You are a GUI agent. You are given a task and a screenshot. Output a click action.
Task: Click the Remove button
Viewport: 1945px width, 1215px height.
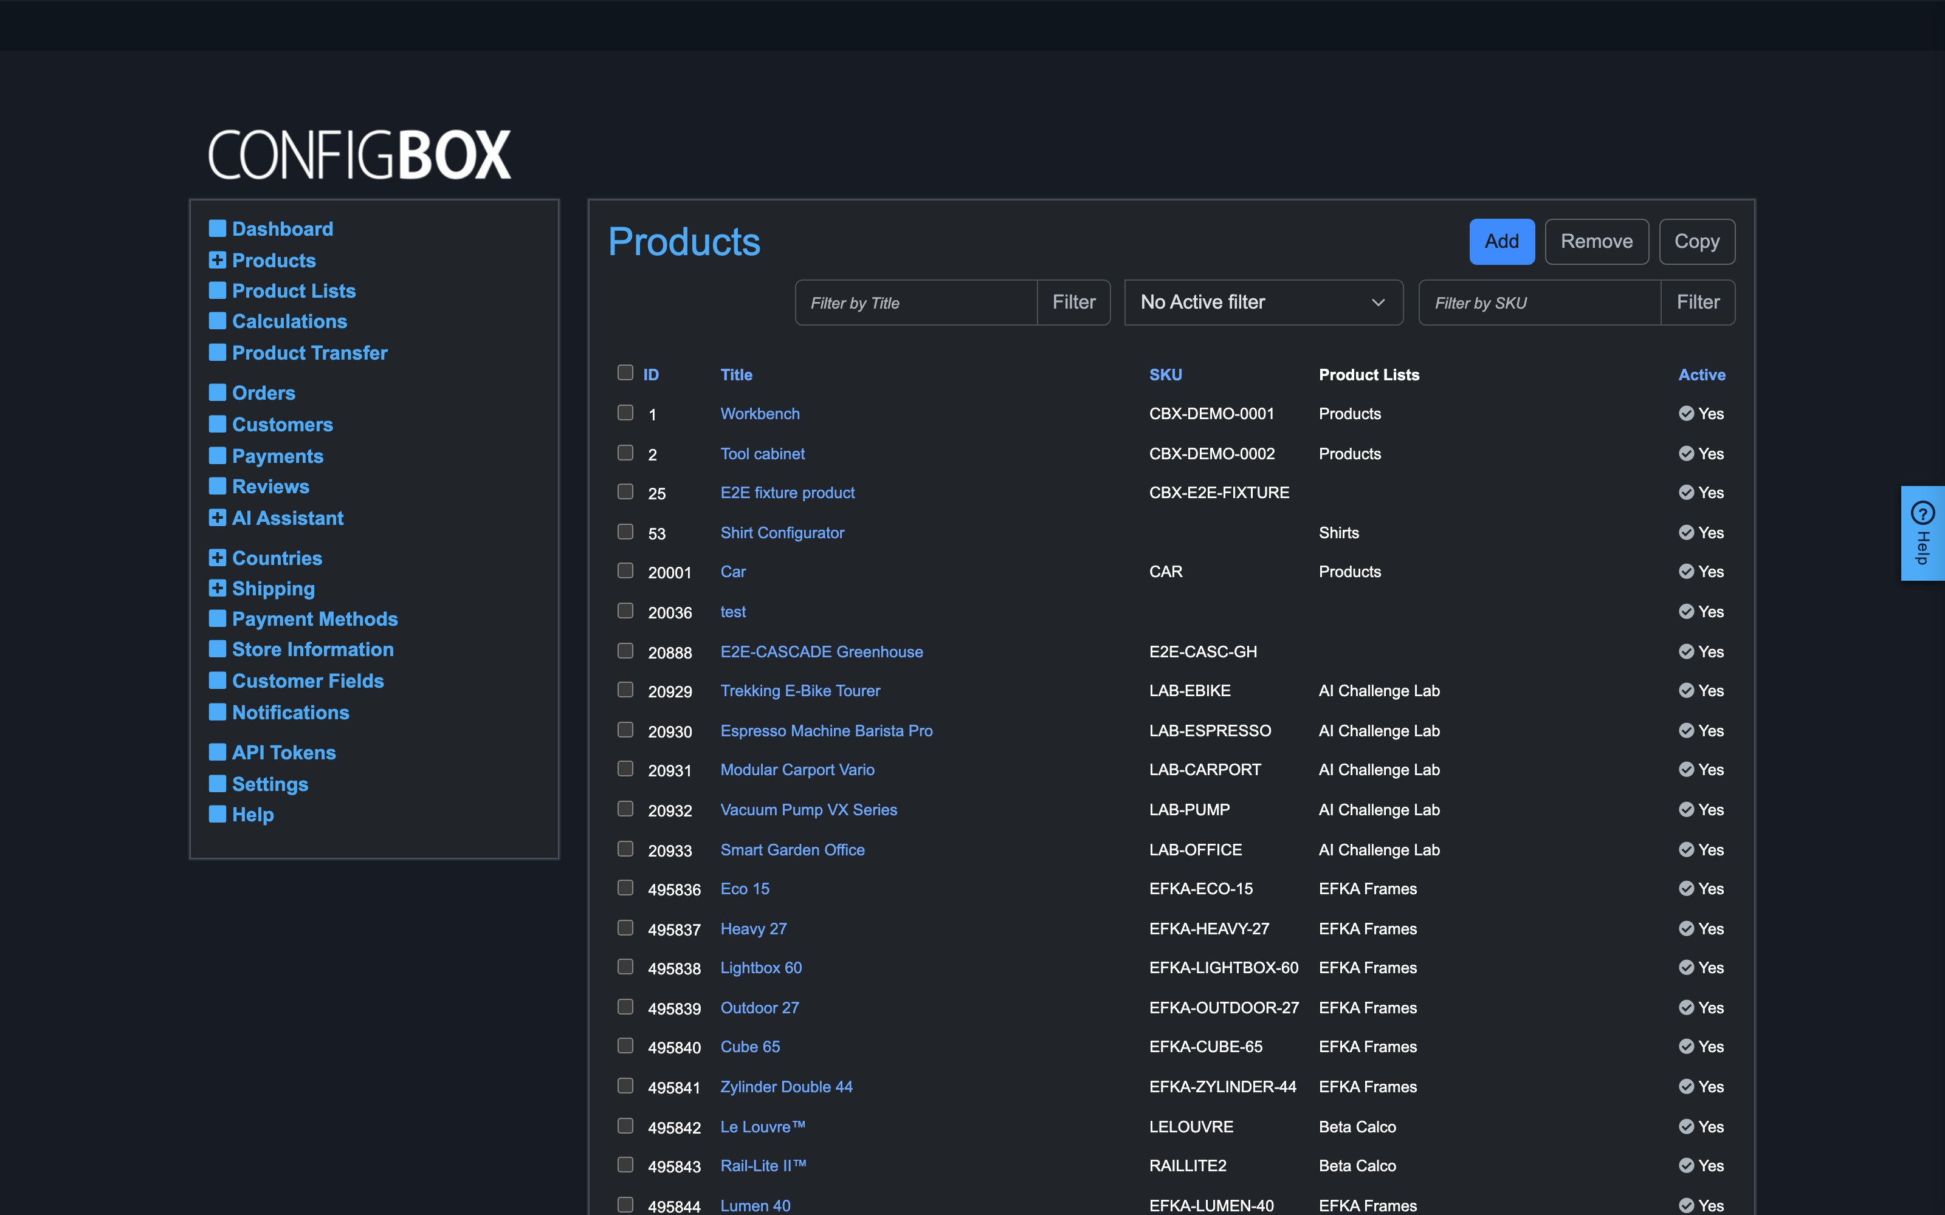(1596, 241)
